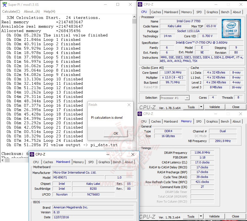247x221 pixels.
Task: Select the active CPU tab in top CPU-Z window
Action: [144, 12]
